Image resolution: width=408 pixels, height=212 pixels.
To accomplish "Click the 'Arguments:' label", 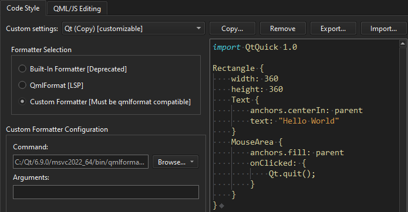I will click(31, 177).
